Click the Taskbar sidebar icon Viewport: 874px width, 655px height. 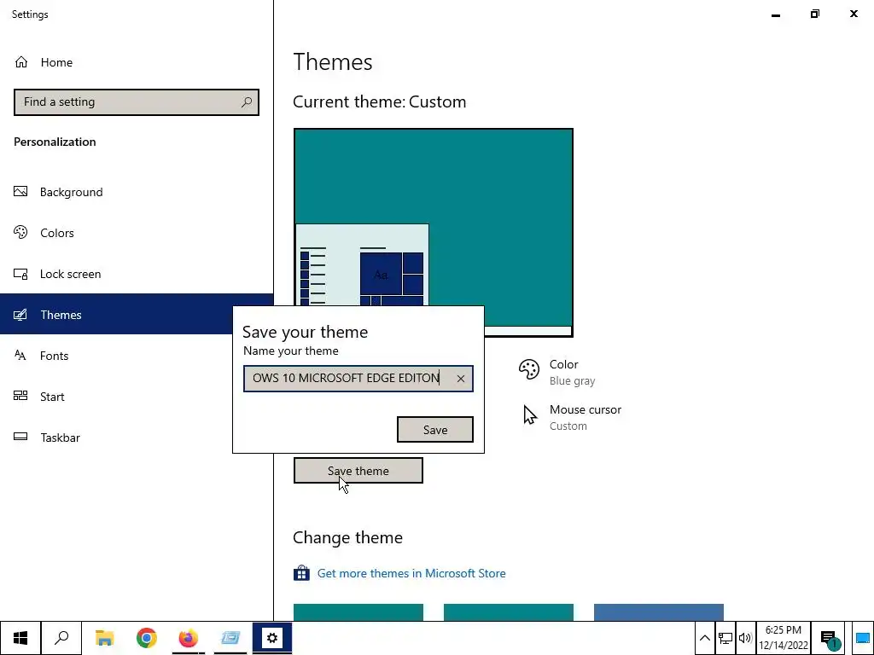click(x=20, y=437)
